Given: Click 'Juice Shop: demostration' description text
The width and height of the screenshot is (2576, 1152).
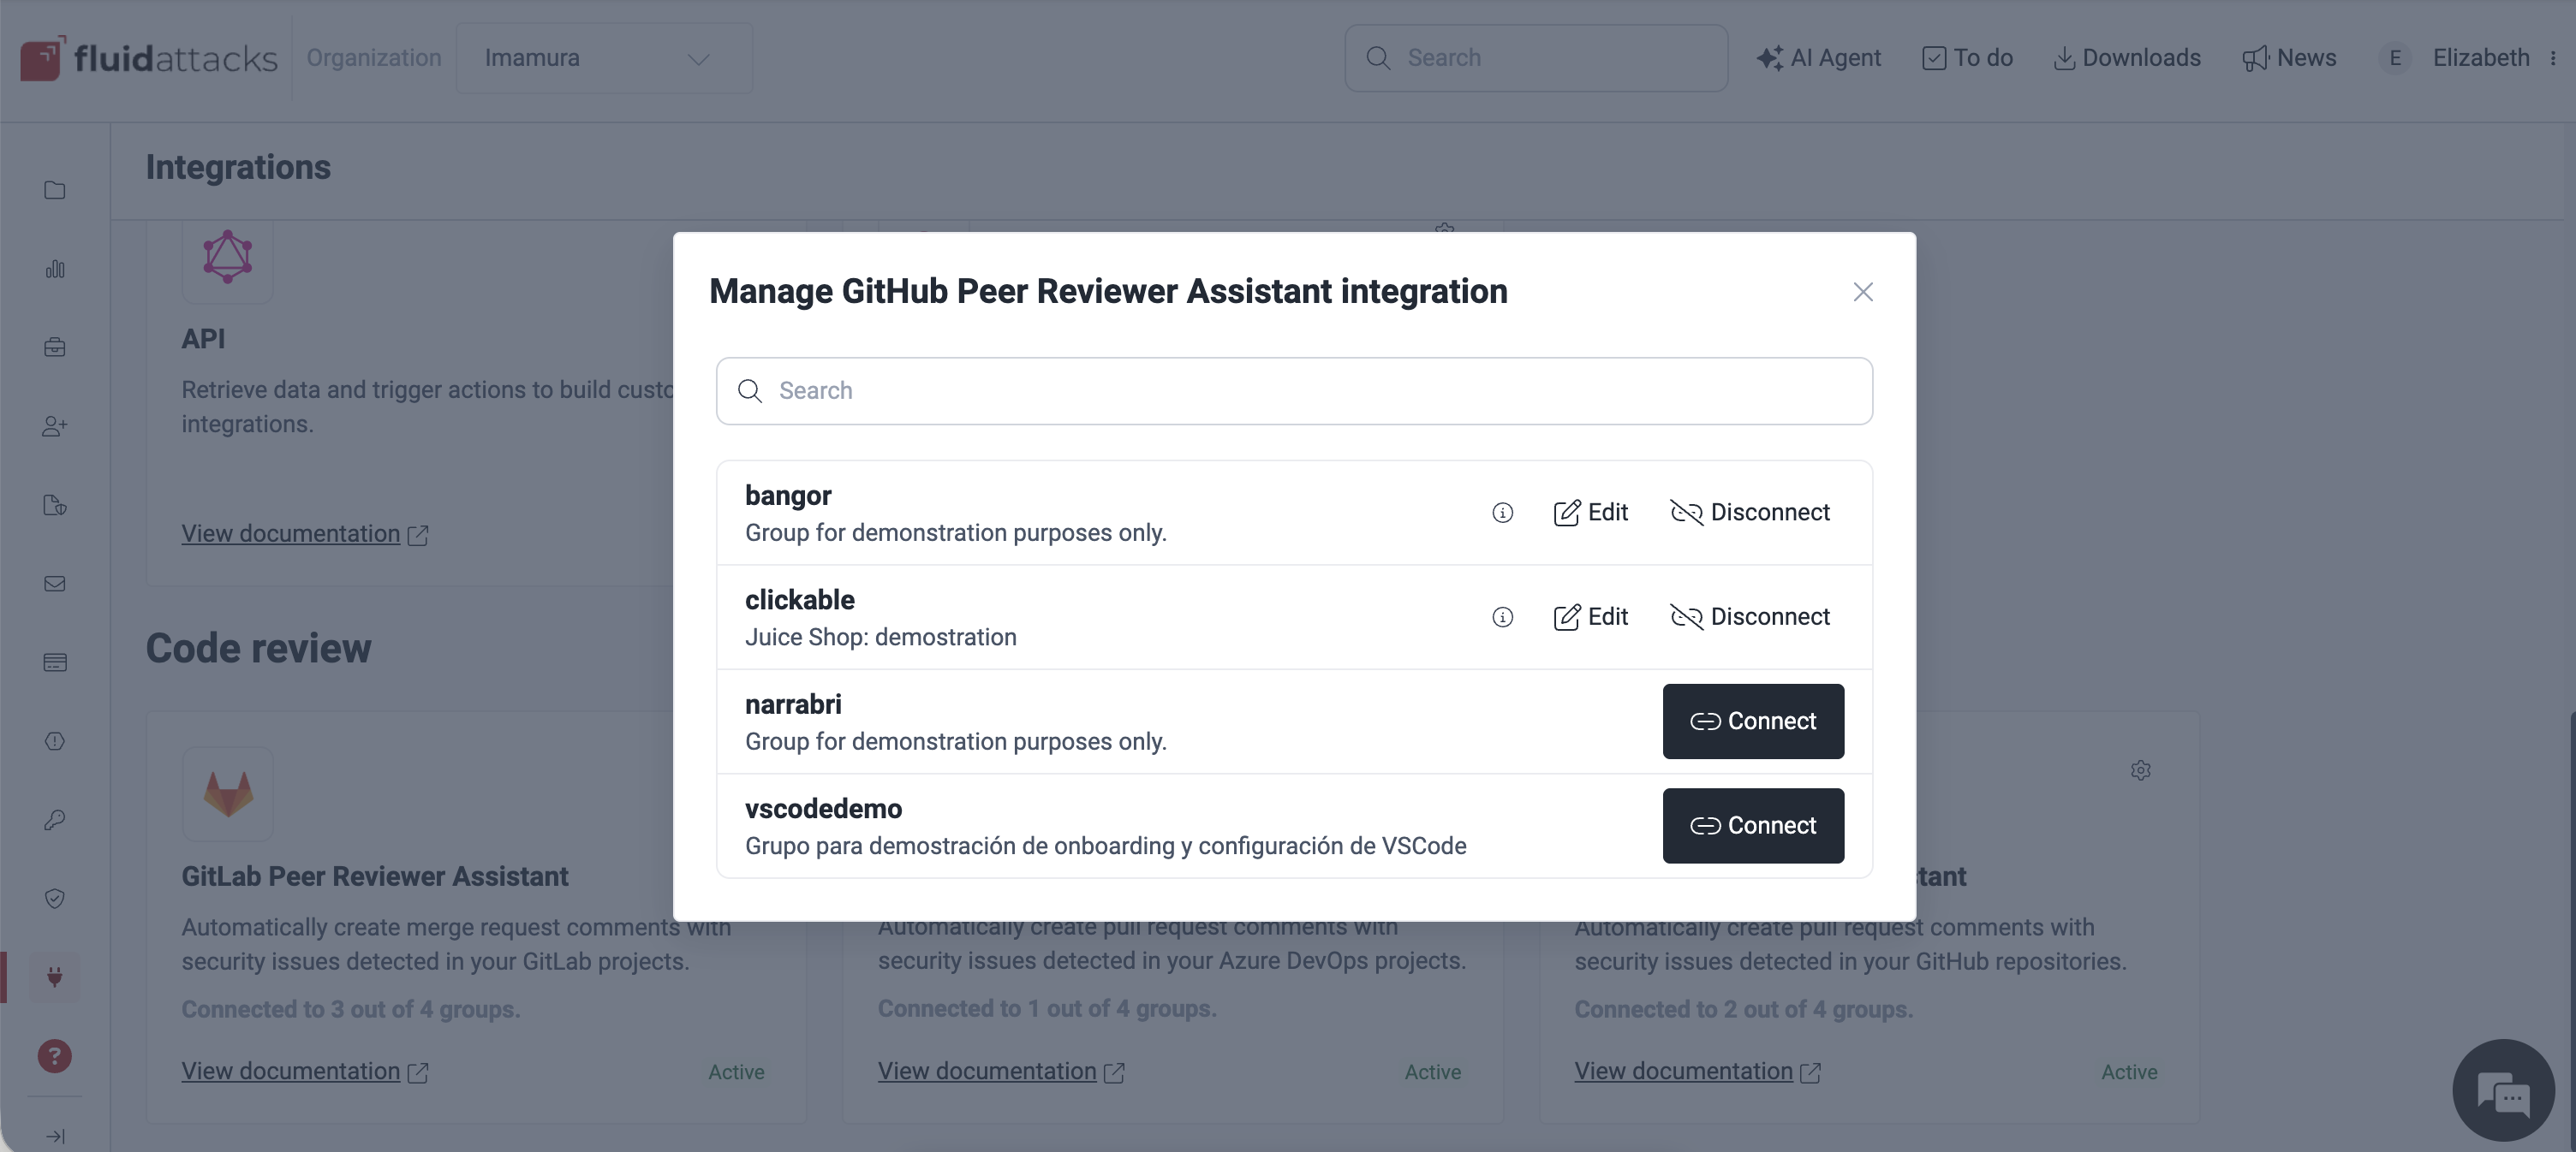Looking at the screenshot, I should coord(880,638).
